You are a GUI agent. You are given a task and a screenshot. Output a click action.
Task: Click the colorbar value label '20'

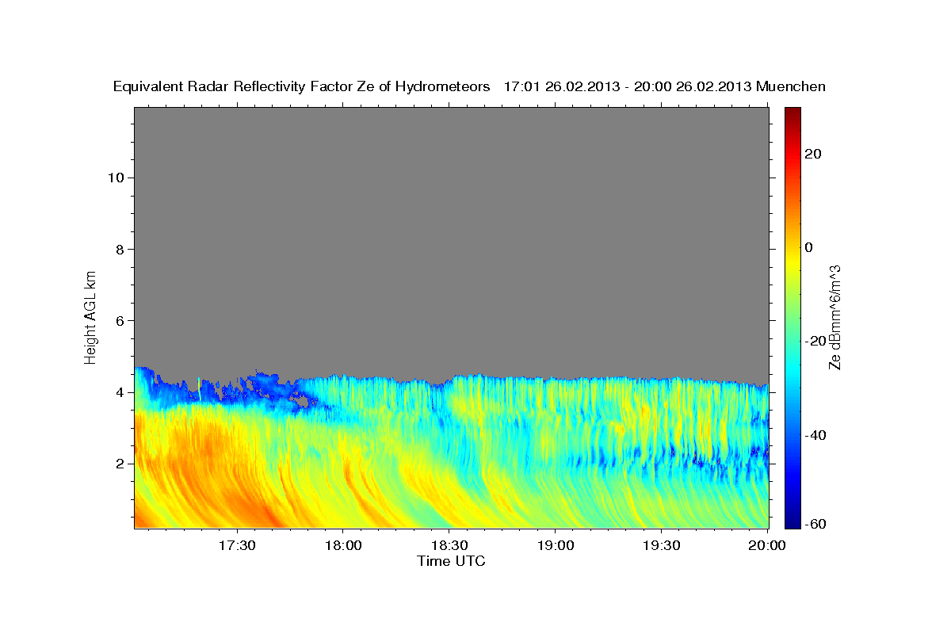(815, 154)
